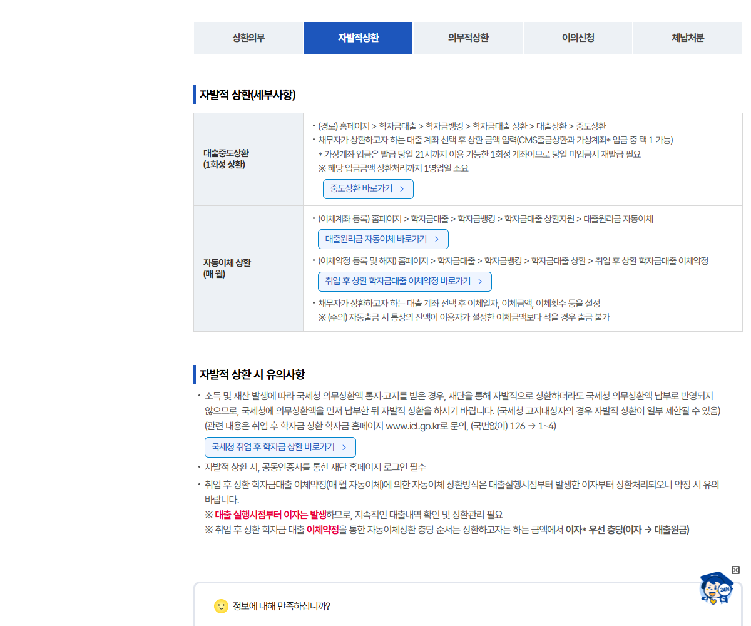Screen dimensions: 751x626
Task: Open the 상환의무 tab
Action: pos(248,38)
